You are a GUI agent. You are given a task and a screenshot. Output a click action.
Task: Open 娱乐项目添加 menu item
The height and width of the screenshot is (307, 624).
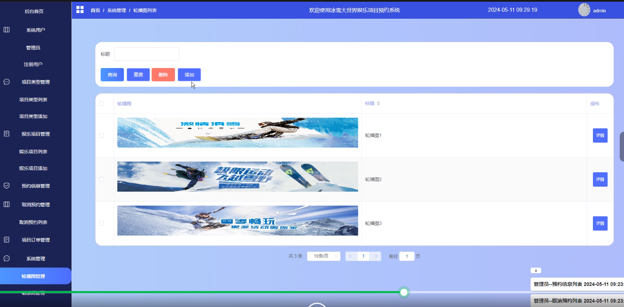tap(33, 168)
